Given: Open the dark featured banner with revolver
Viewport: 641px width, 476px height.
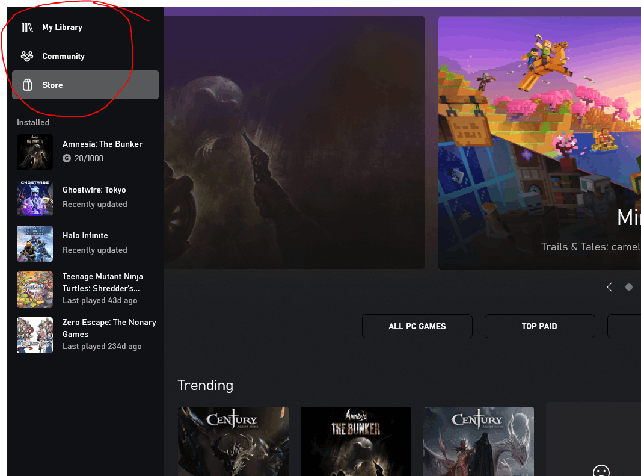Looking at the screenshot, I should click(x=294, y=143).
